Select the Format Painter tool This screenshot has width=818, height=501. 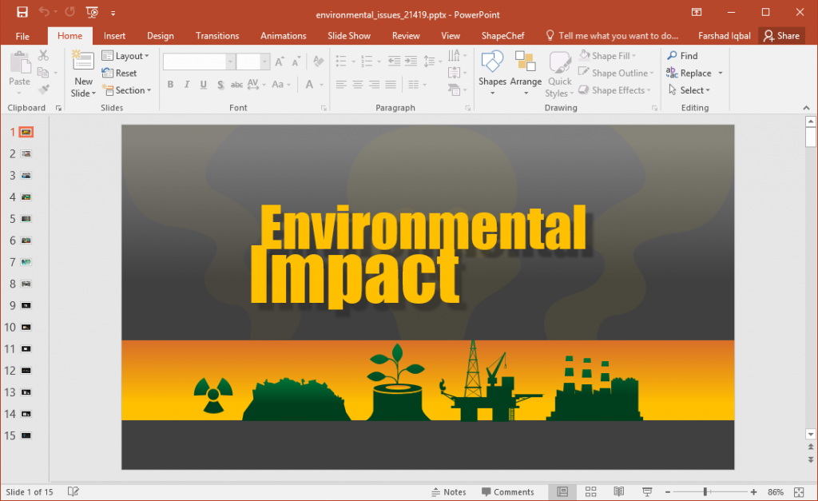44,88
